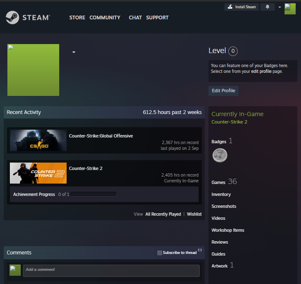This screenshot has width=301, height=284.
Task: Open Reviews from the sidebar
Action: click(220, 242)
